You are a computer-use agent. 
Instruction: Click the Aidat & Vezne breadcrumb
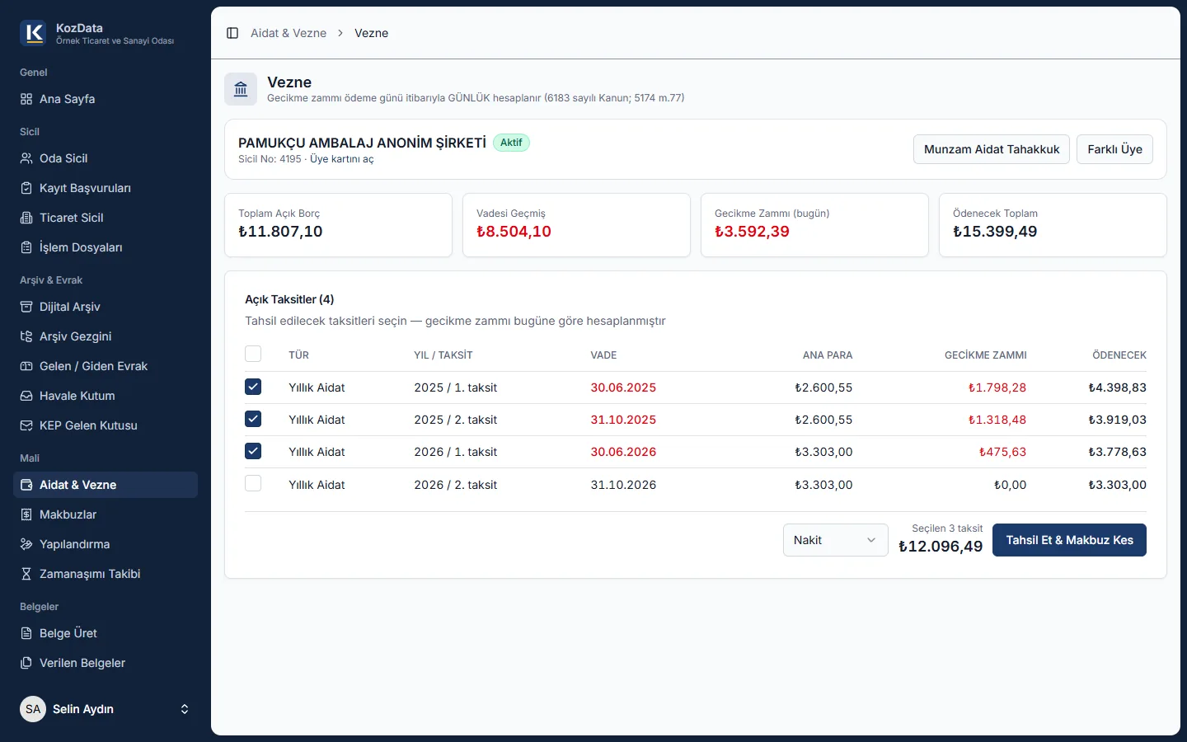289,33
